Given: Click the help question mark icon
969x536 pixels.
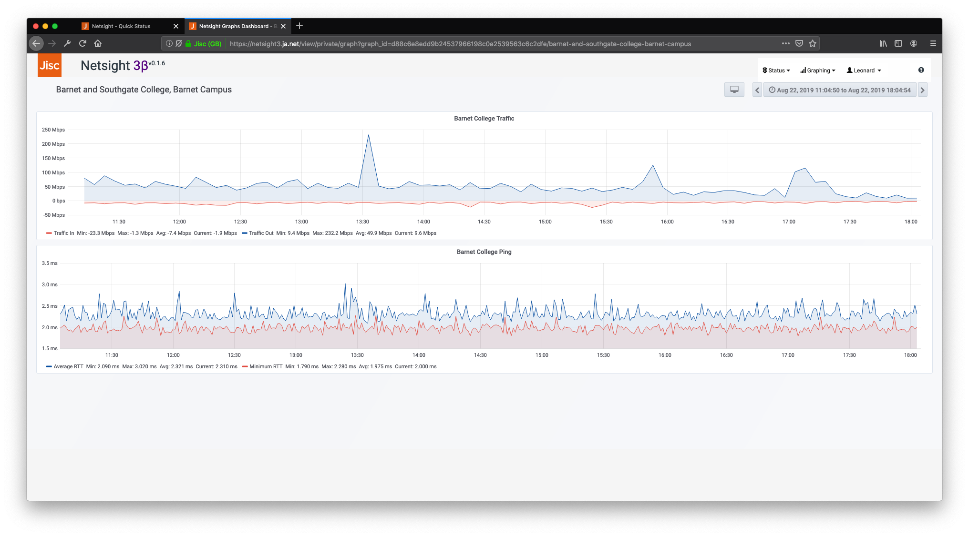Looking at the screenshot, I should (921, 70).
